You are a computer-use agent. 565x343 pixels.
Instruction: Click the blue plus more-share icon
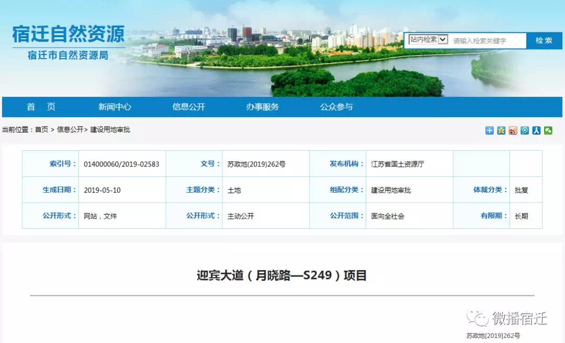[x=489, y=130]
